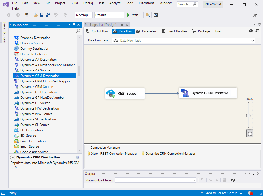Screen dimensions: 263x196
Task: Click the SSIS Toolbox search magnifier icon
Action: point(78,31)
